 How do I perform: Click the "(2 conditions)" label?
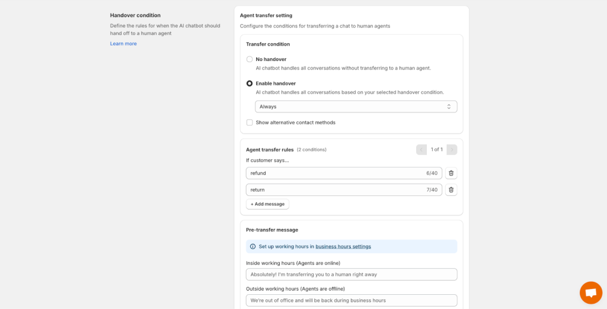(x=312, y=150)
